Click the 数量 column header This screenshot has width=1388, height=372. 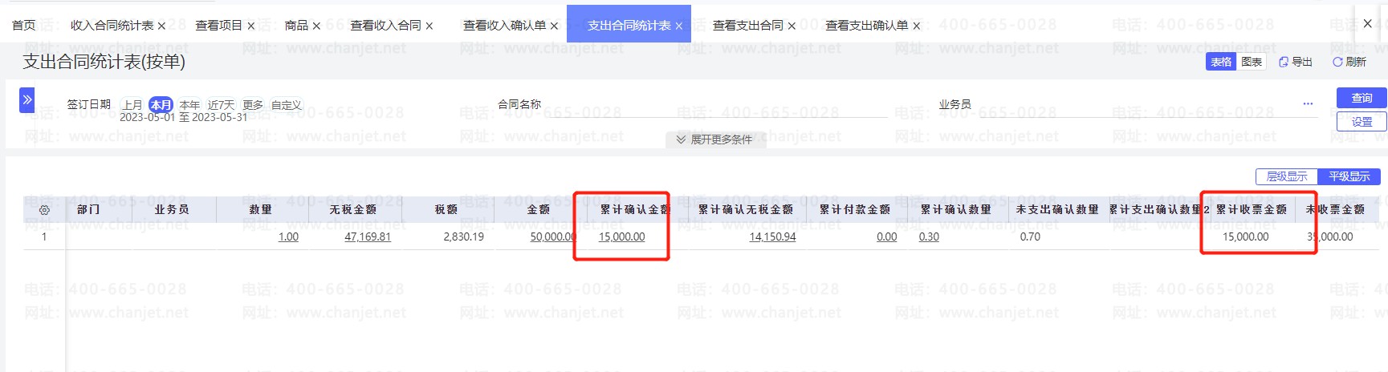coord(261,209)
